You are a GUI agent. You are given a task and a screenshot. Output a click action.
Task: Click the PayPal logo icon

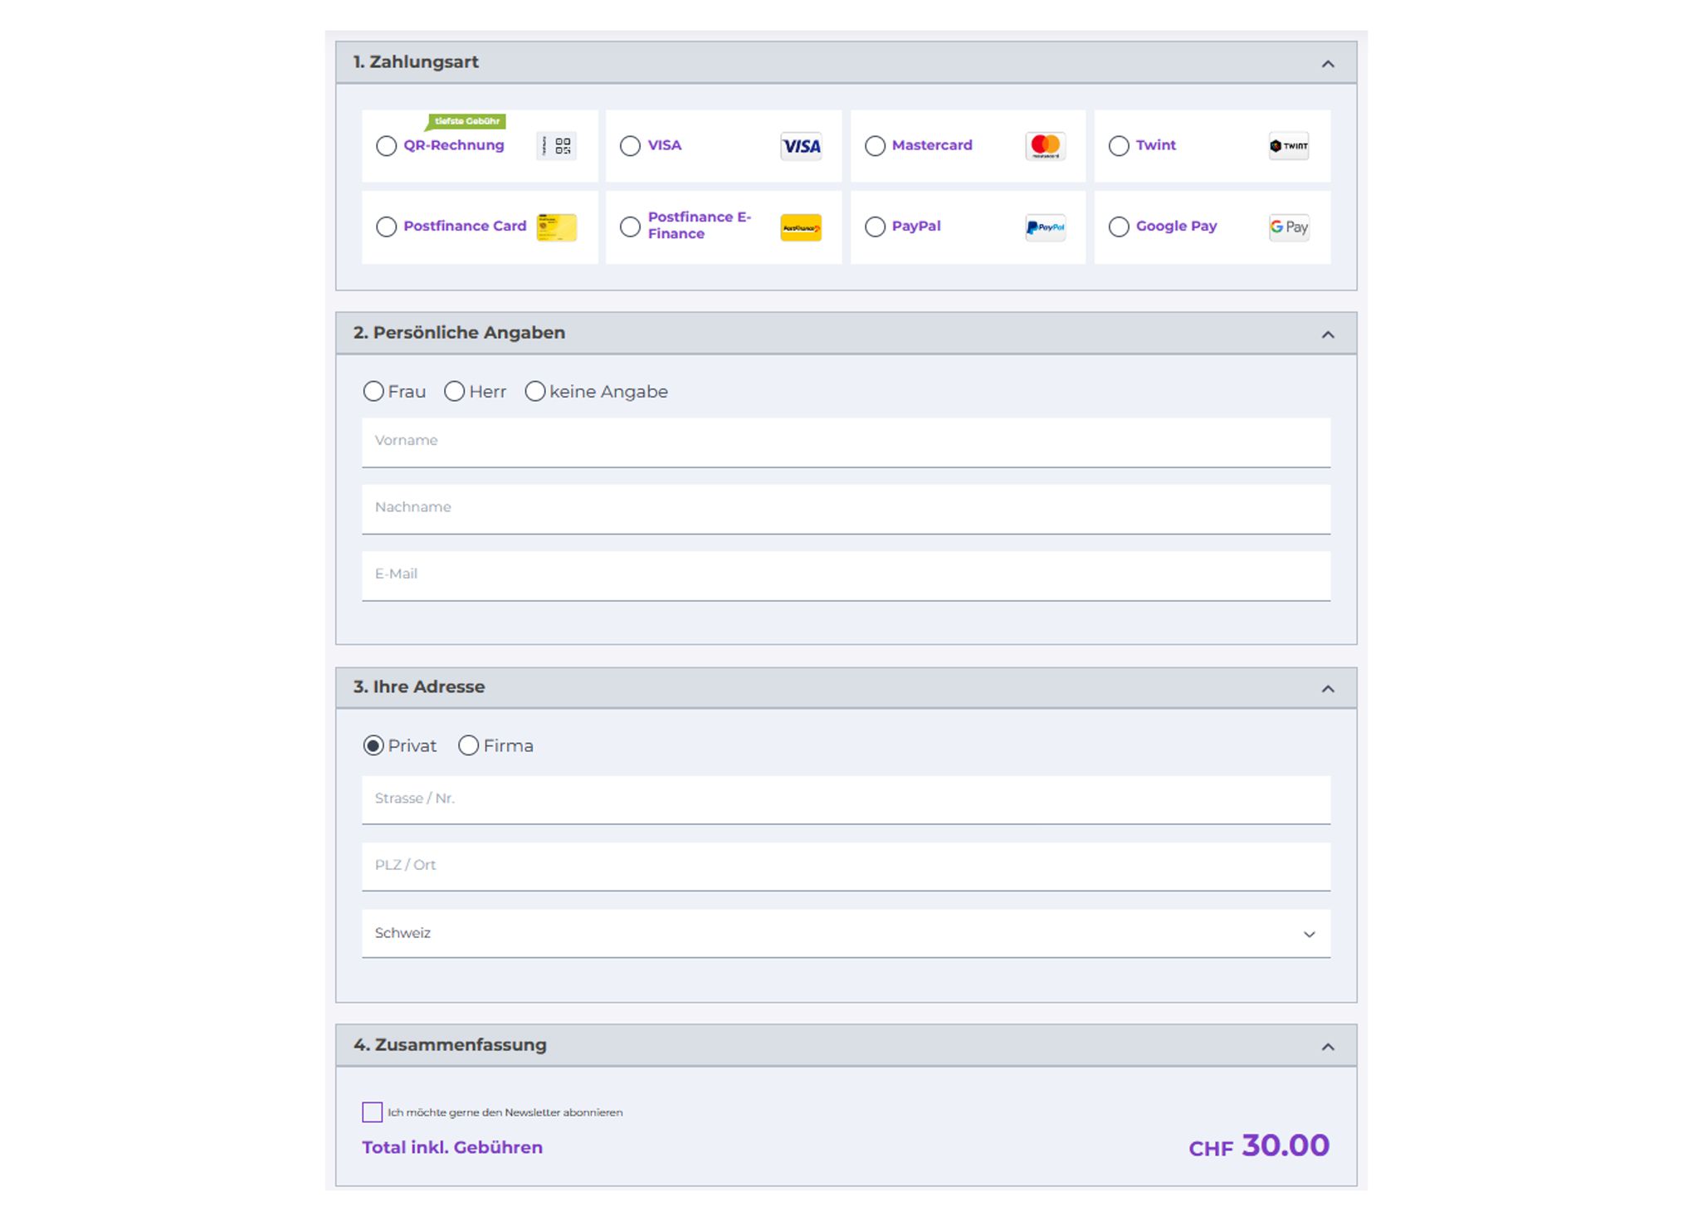[1045, 227]
